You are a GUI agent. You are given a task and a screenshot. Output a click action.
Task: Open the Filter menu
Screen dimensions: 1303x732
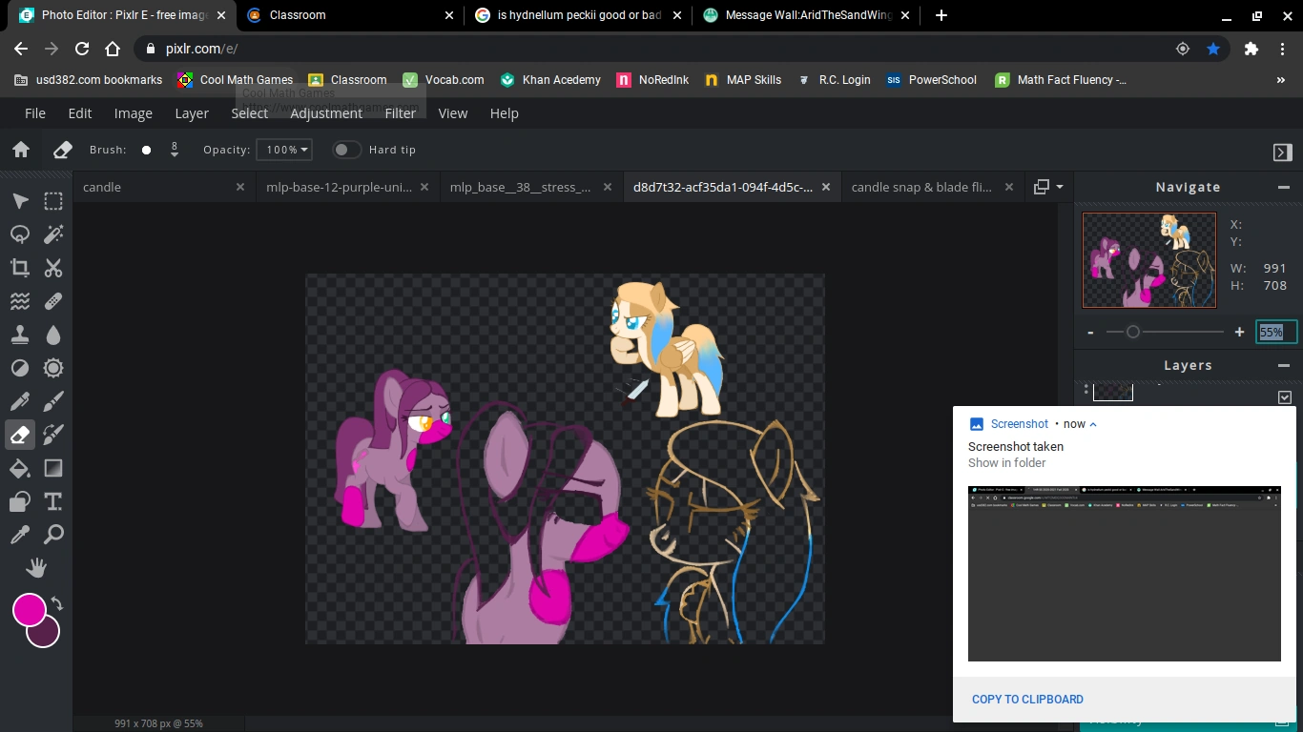(400, 113)
